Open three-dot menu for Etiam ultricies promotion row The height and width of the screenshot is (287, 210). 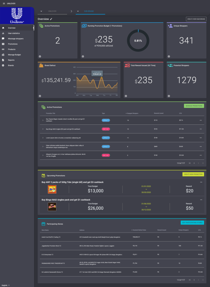pos(201,147)
